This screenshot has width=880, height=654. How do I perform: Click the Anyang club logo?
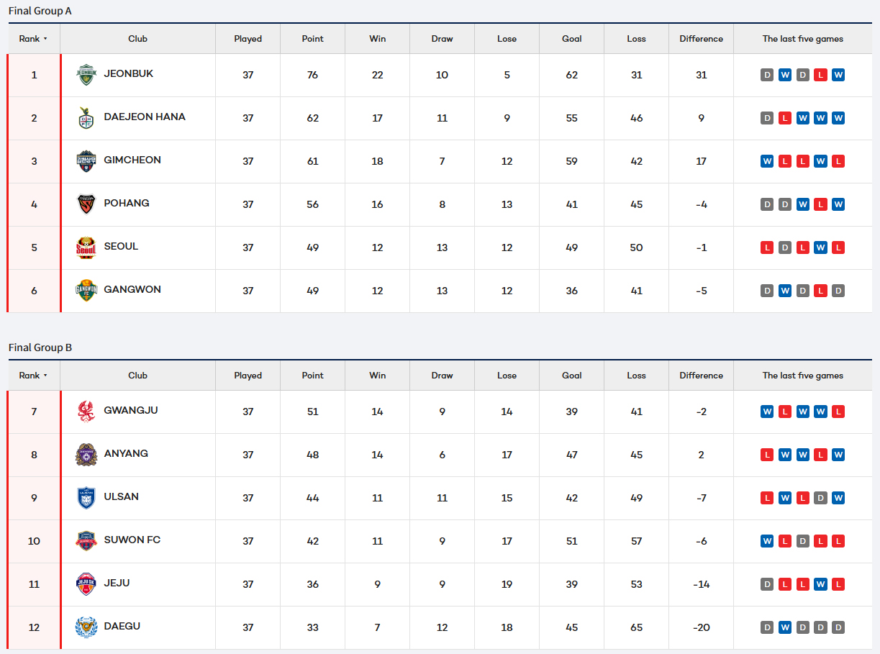tap(86, 455)
